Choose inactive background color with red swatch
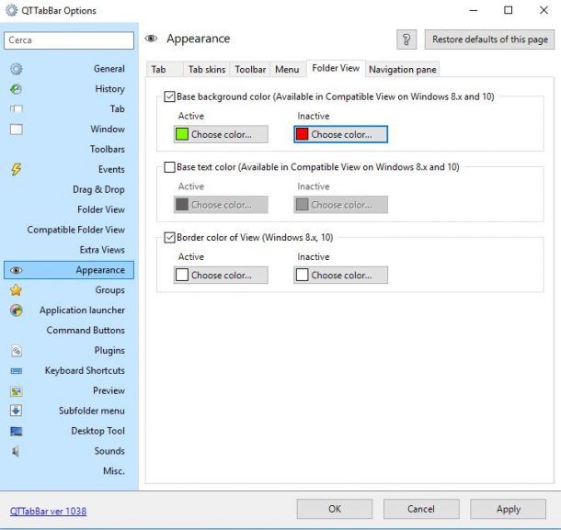561x530 pixels. point(340,134)
